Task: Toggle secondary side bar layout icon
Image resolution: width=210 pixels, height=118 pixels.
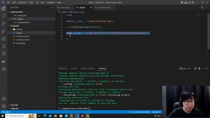Action: (x=189, y=2)
